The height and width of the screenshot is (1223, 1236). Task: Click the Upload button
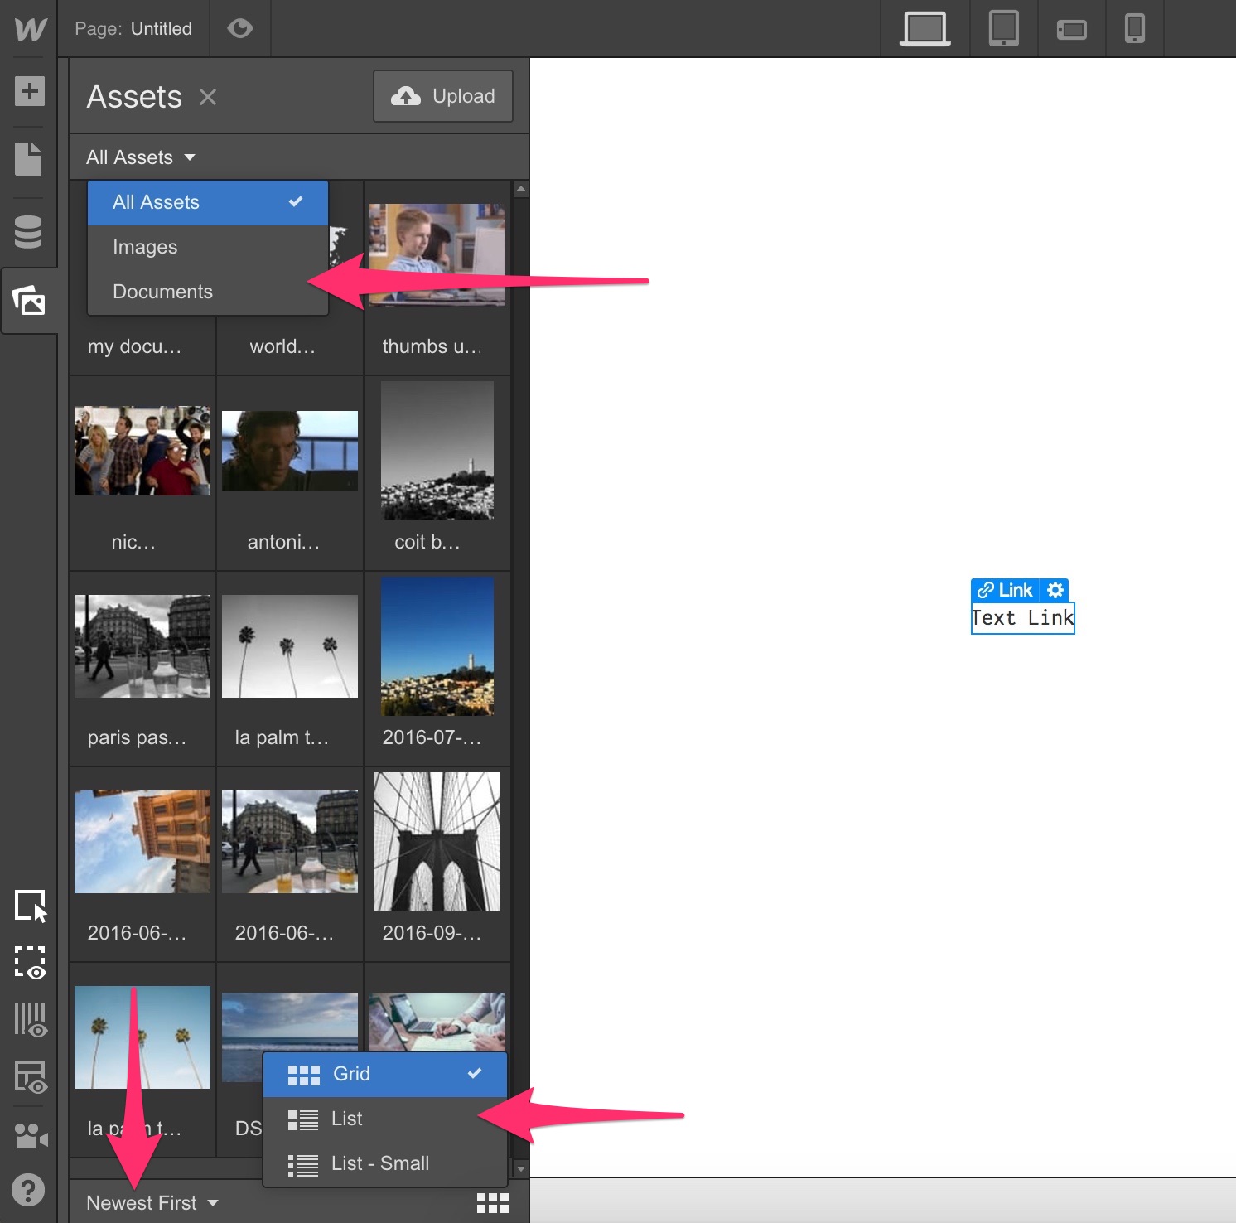[443, 96]
